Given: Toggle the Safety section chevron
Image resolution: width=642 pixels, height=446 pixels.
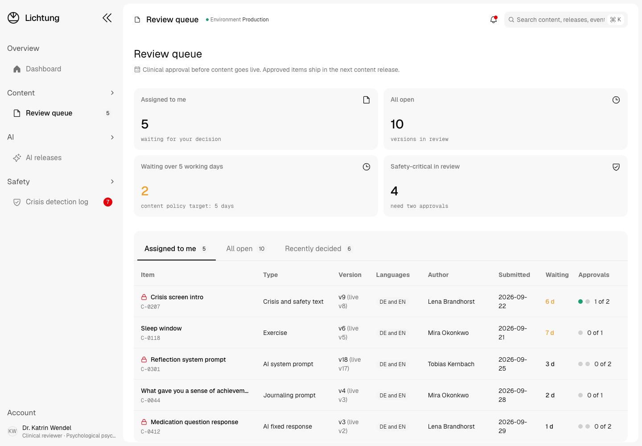Looking at the screenshot, I should 112,182.
